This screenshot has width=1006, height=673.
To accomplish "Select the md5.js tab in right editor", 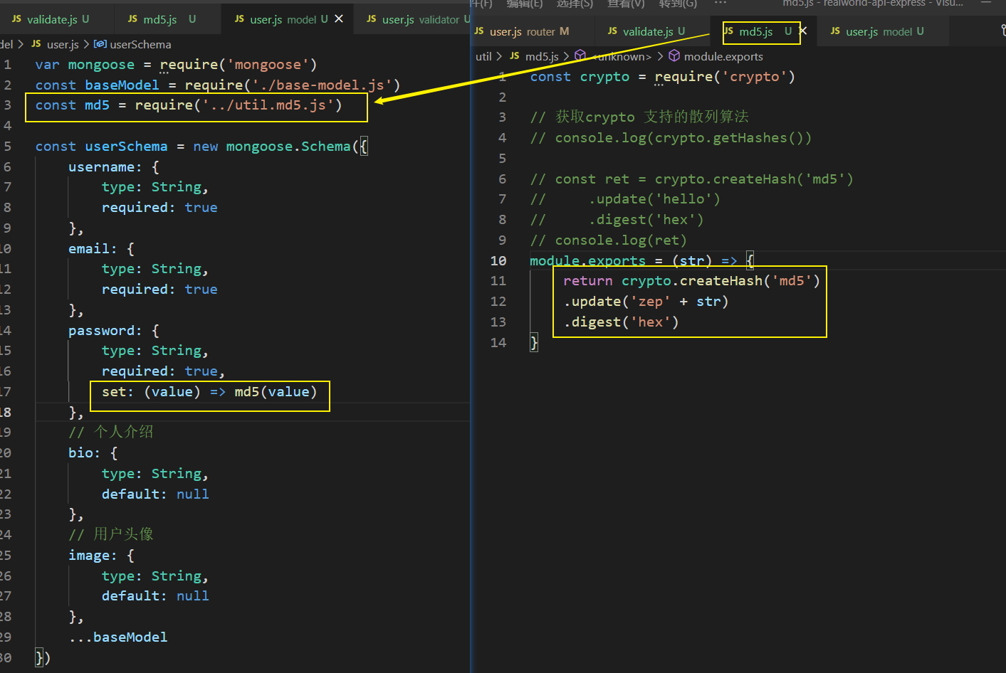I will click(756, 31).
